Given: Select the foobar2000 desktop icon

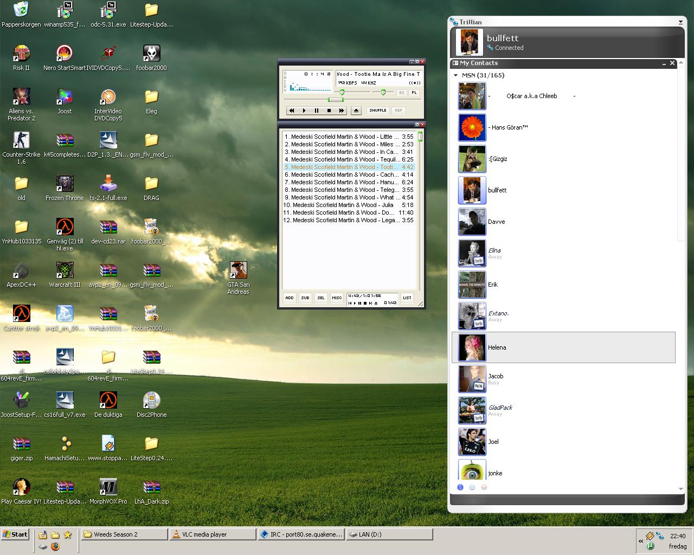Looking at the screenshot, I should pyautogui.click(x=151, y=58).
